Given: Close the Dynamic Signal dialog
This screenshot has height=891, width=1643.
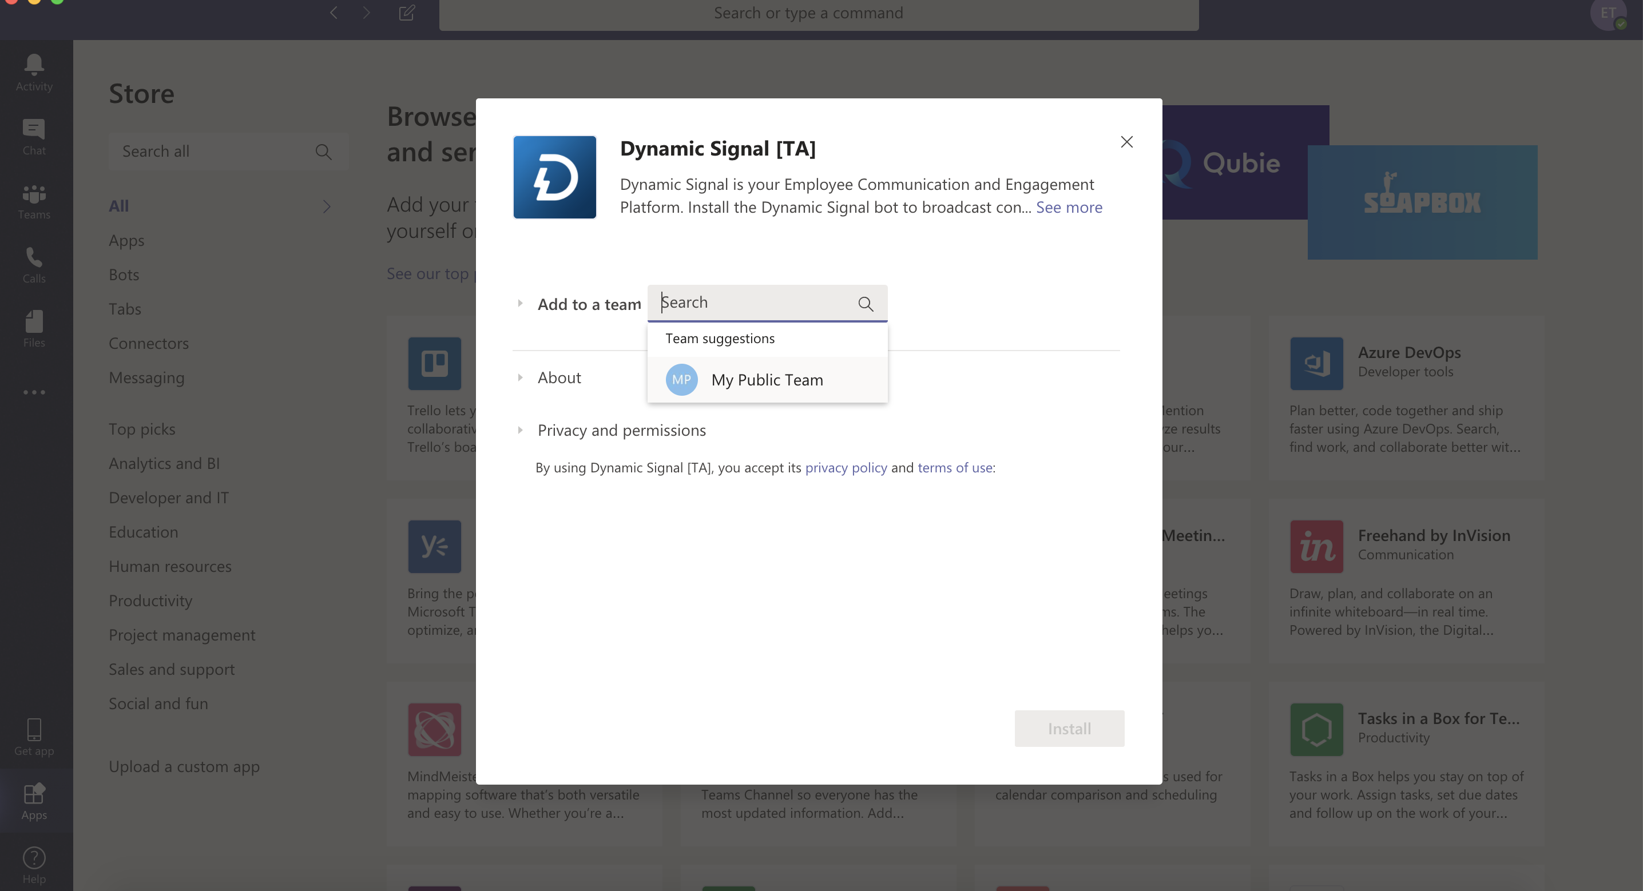Looking at the screenshot, I should click(x=1127, y=142).
